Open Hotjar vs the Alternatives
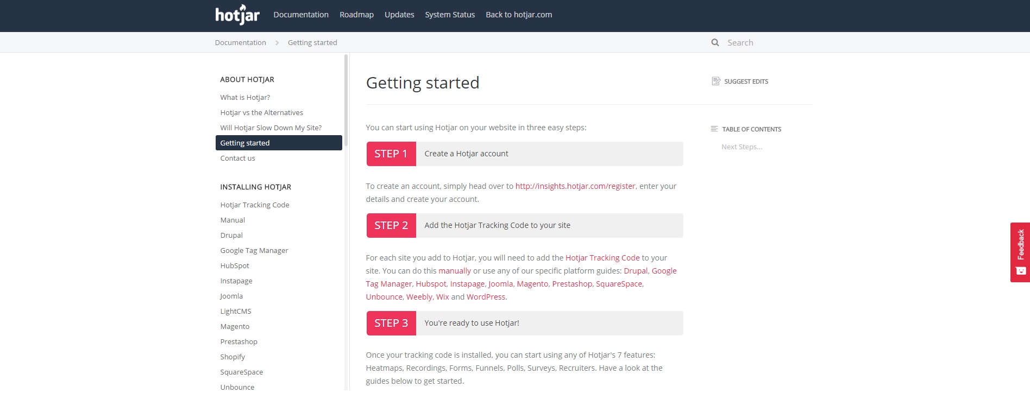 coord(261,112)
